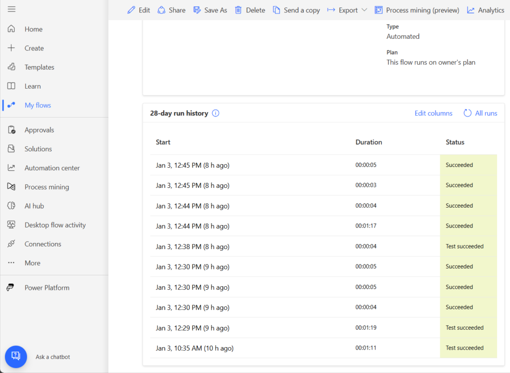This screenshot has height=373, width=510.
Task: Click Test succeeded status for 00:01:11 run
Action: (x=465, y=348)
